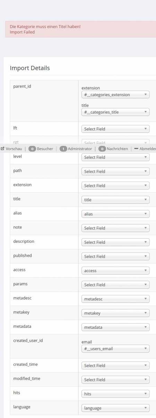The image size is (156, 418).
Task: Click the Nachrichten count badge
Action: (x=102, y=149)
